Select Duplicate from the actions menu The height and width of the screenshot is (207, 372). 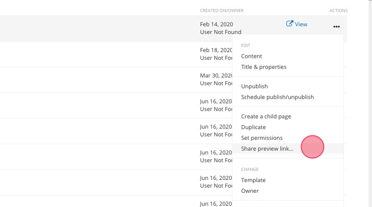[x=253, y=127]
